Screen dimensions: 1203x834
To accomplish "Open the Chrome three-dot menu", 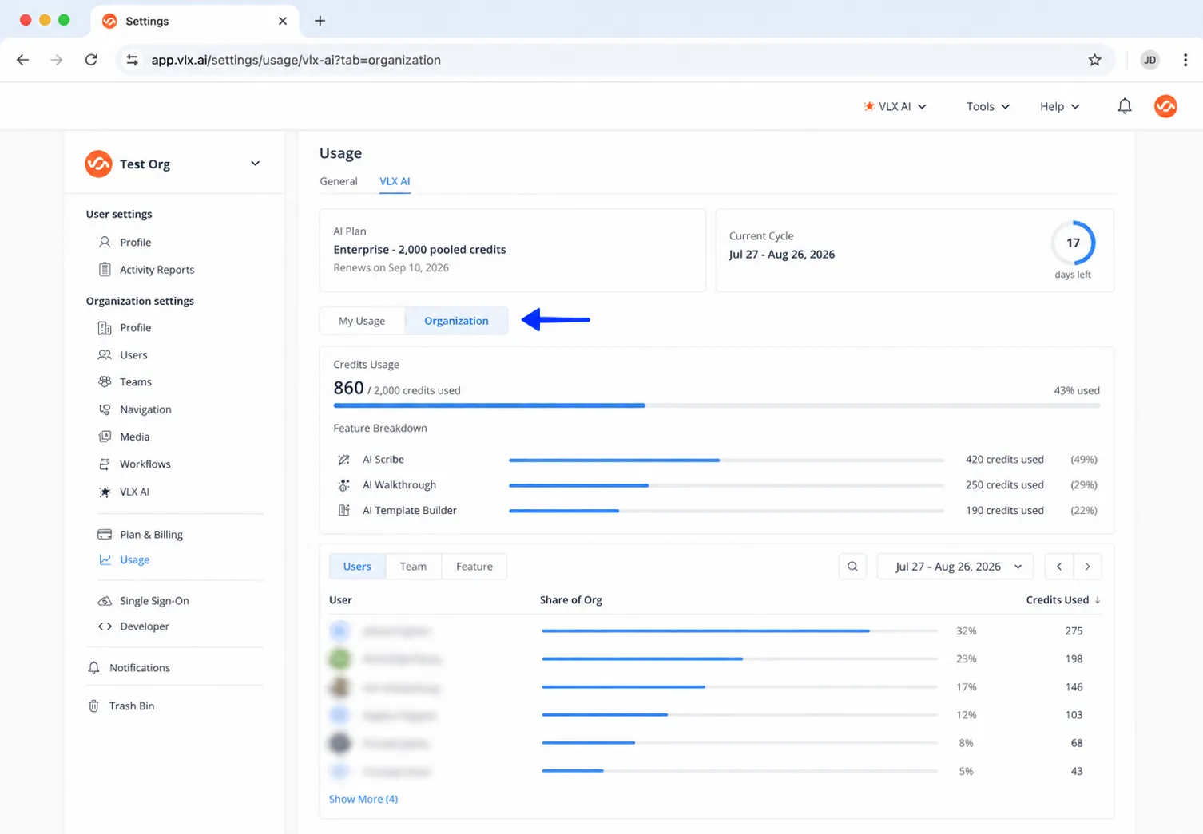I will 1185,60.
